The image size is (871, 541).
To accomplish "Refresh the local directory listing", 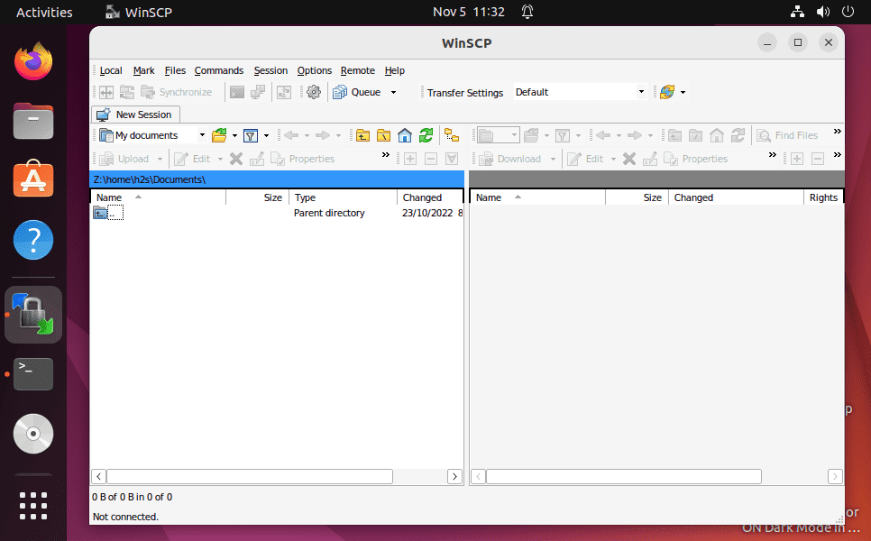I will point(426,135).
